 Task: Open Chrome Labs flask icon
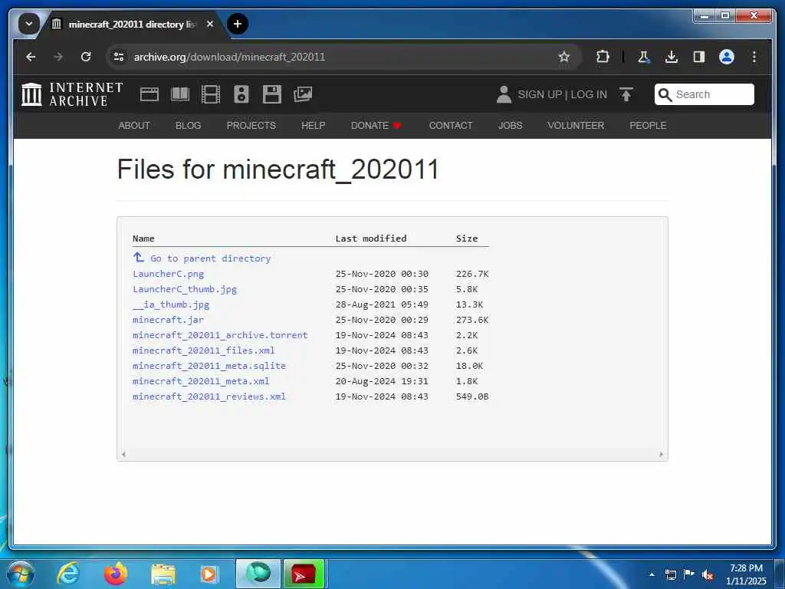coord(644,57)
